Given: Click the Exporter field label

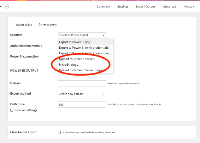Looking at the screenshot, I should (x=16, y=35).
